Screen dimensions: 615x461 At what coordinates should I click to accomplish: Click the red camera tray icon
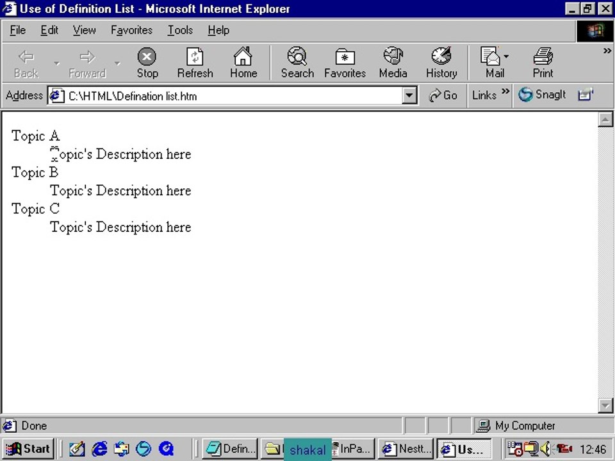[563, 449]
